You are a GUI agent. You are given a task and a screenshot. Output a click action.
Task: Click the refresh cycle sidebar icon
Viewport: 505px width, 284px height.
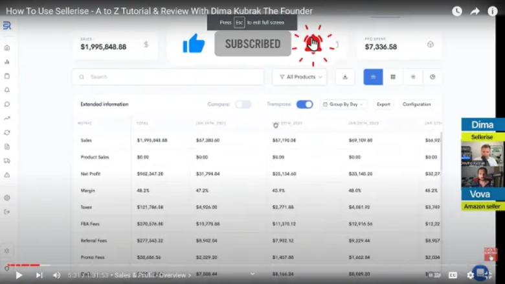[x=7, y=133]
